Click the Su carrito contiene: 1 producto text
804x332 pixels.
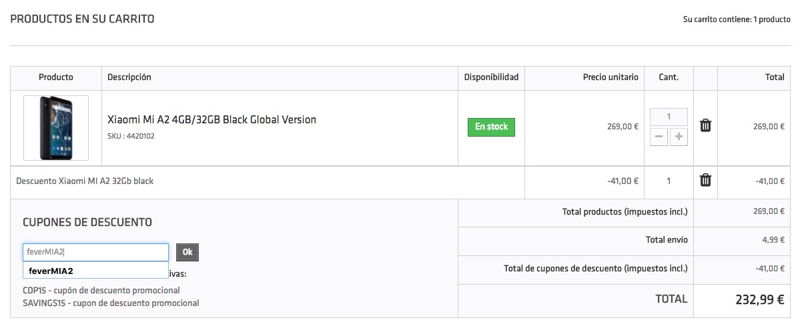coord(737,19)
